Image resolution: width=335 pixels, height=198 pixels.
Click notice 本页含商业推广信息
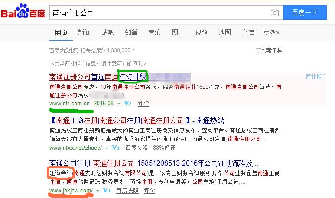click(x=98, y=63)
